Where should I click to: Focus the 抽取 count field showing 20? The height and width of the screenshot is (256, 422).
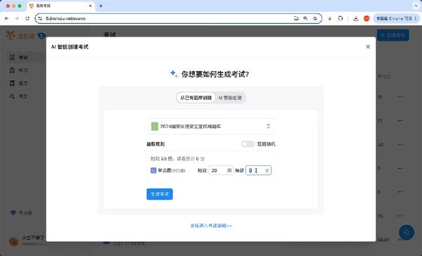tap(221, 170)
